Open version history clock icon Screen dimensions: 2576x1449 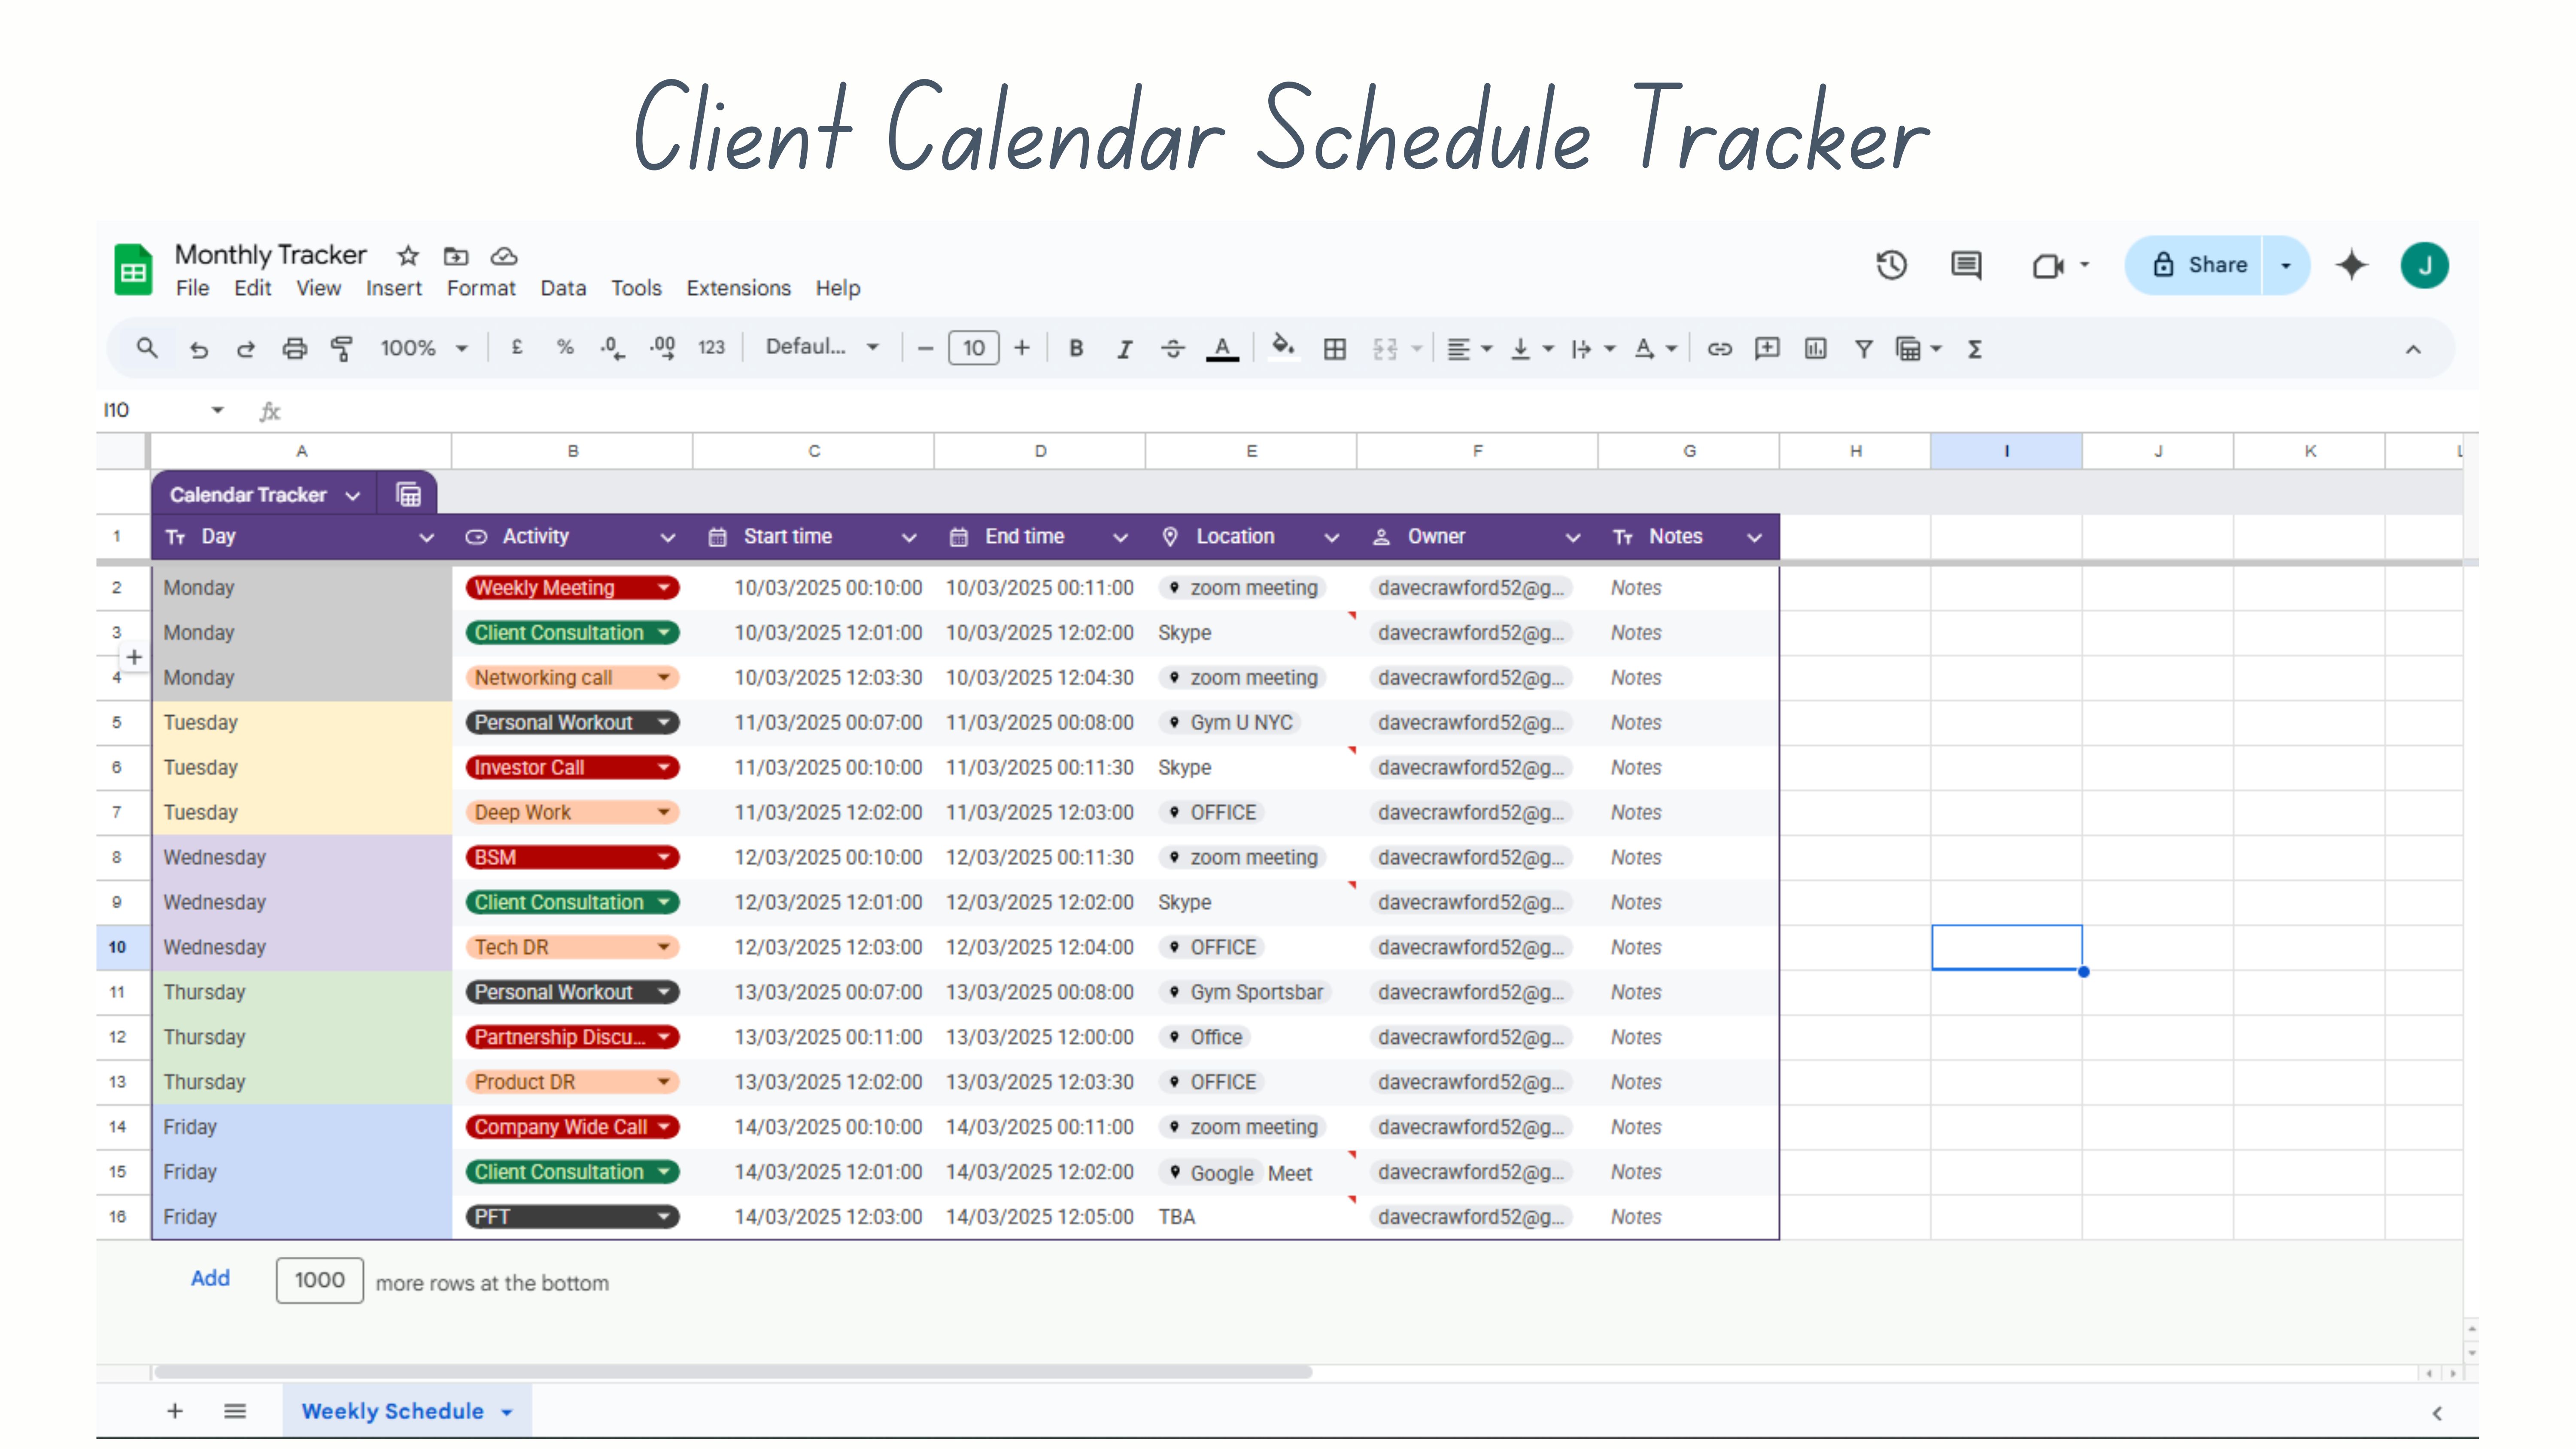1891,265
